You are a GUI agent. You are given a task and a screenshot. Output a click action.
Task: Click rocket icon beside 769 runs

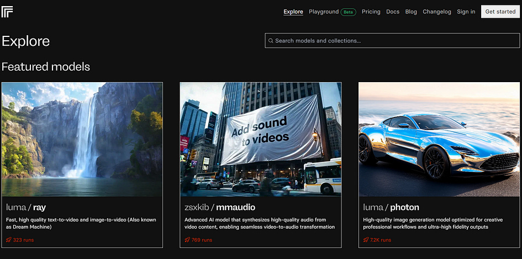187,240
